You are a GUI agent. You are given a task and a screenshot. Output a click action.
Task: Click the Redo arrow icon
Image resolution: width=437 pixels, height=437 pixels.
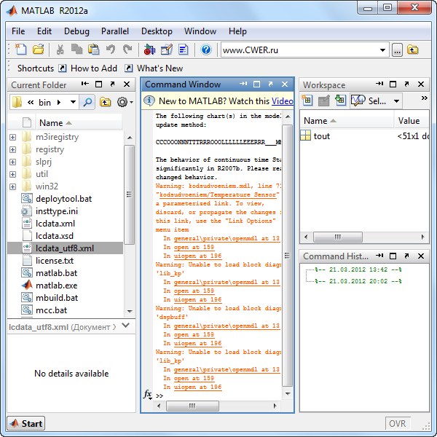pyautogui.click(x=127, y=50)
